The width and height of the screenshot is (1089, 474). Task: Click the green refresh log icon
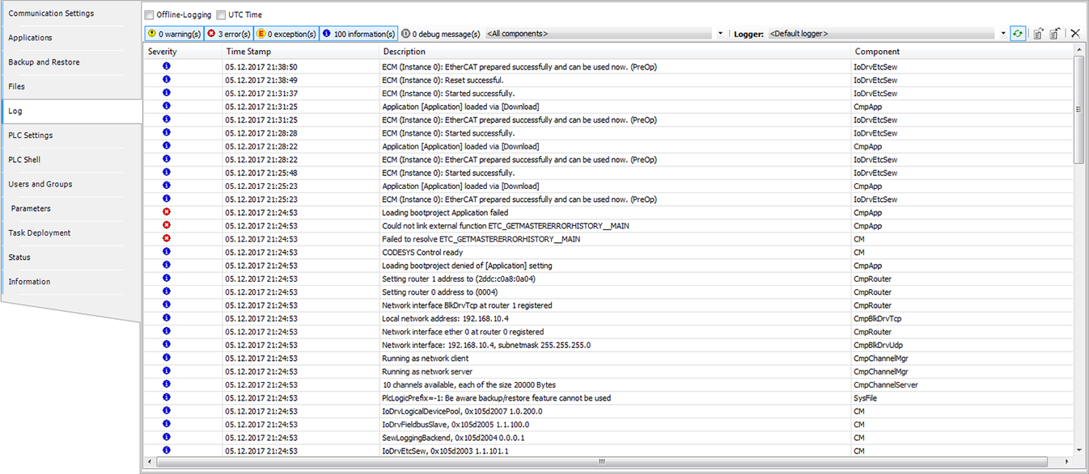(1017, 33)
